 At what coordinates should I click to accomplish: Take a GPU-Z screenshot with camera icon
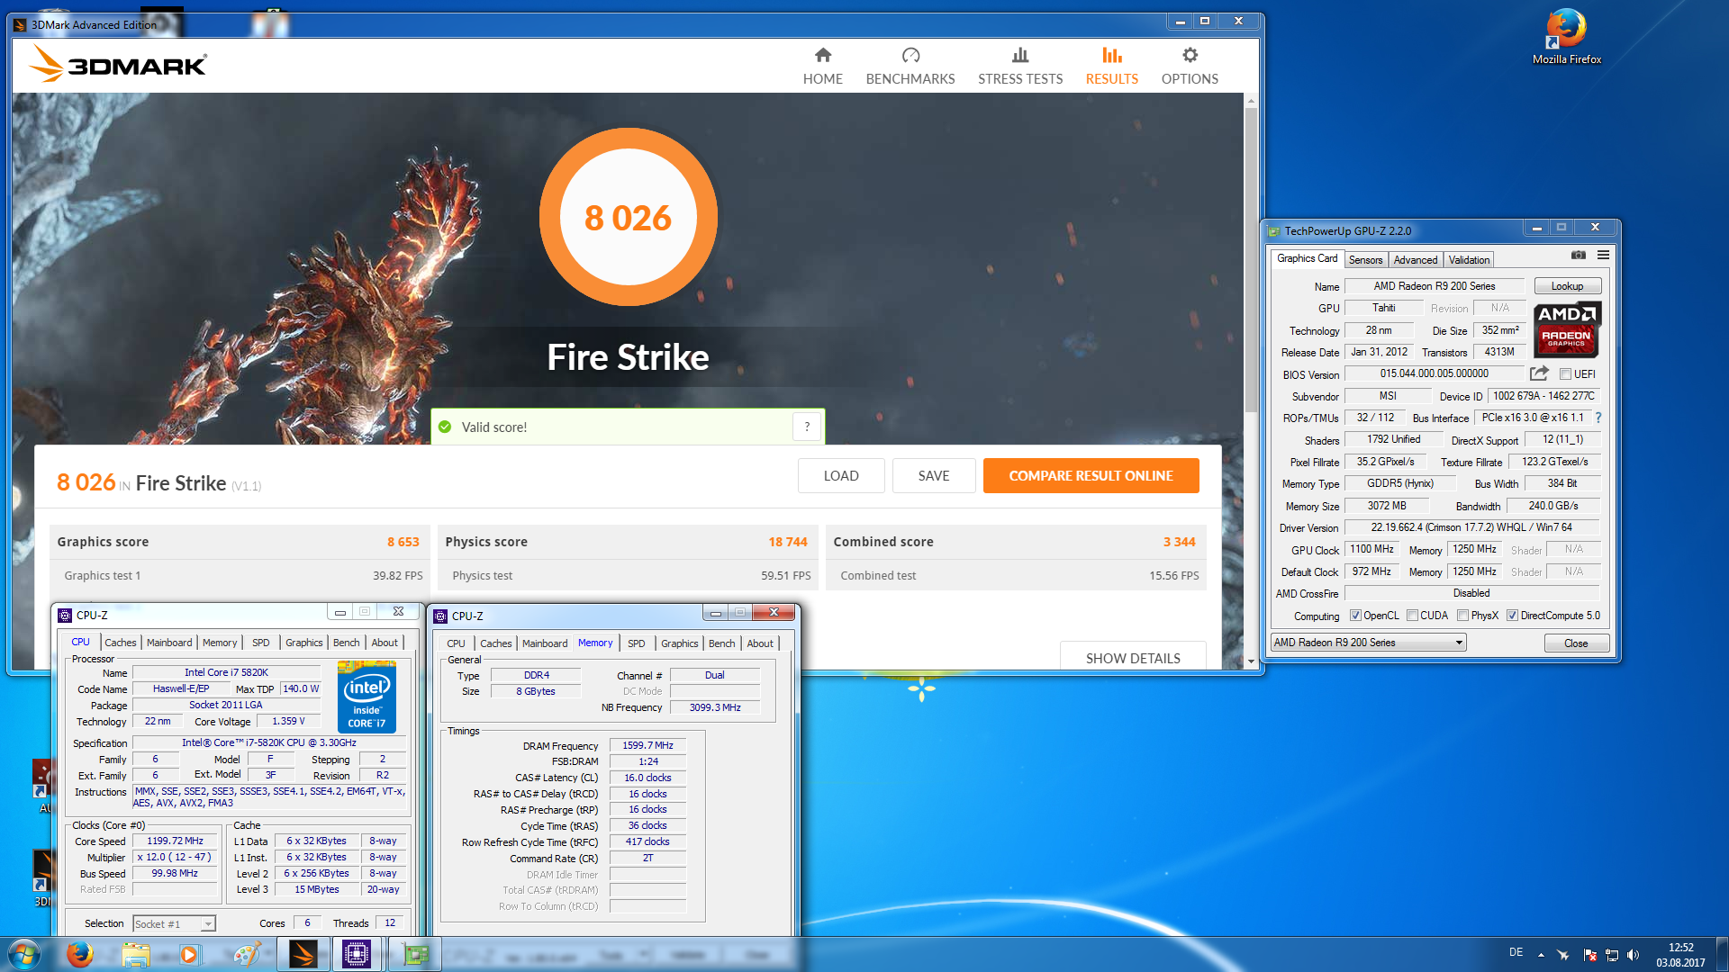[1579, 256]
